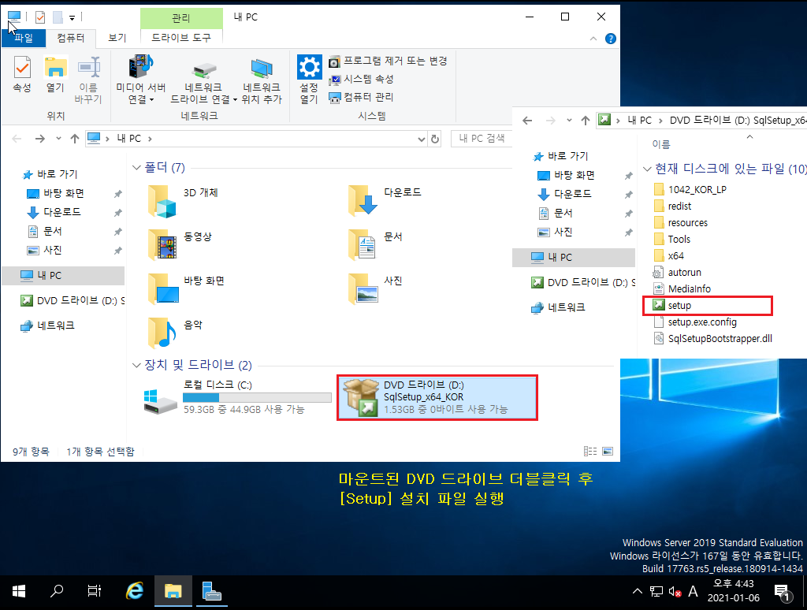
Task: Click 프로그램 제거 또는 변경
Action: (388, 61)
